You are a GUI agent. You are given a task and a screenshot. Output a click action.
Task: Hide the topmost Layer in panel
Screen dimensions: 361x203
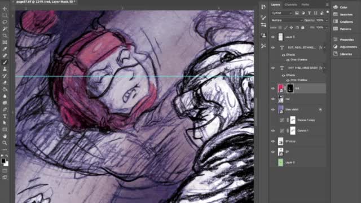[x=273, y=37]
